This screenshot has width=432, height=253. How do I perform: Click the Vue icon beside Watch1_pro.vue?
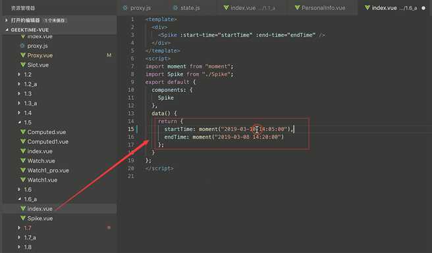click(23, 170)
